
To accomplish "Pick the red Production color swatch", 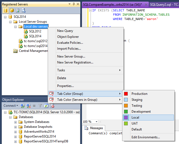I will click(x=126, y=94).
